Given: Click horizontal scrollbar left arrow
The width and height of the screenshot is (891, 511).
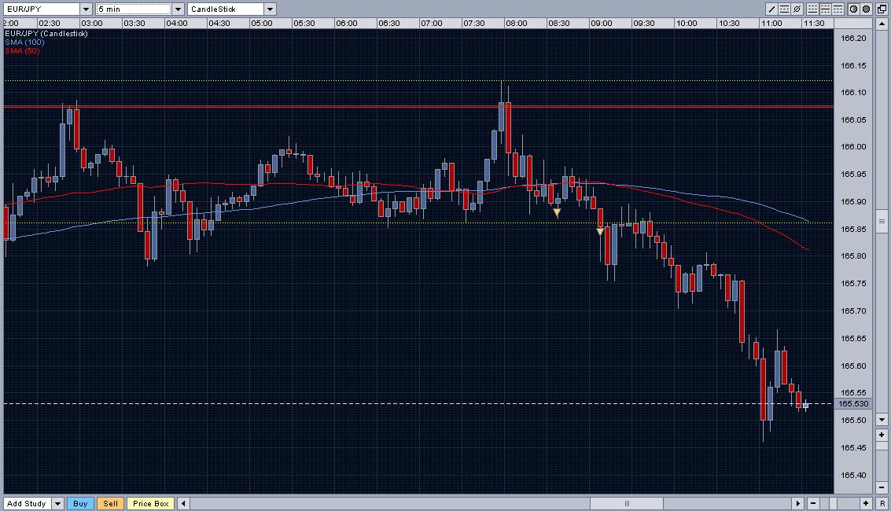Looking at the screenshot, I should (183, 504).
